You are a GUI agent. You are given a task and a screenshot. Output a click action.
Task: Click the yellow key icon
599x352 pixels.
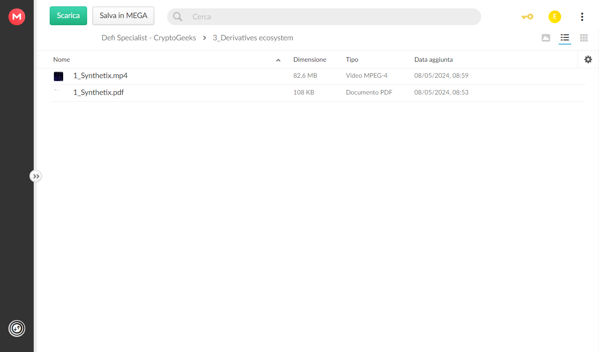pos(527,17)
